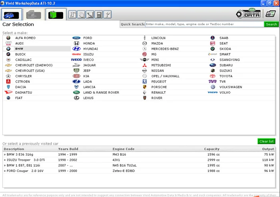This screenshot has height=197, width=280.
Task: Select the Peugeot lion logo
Action: coord(144,81)
